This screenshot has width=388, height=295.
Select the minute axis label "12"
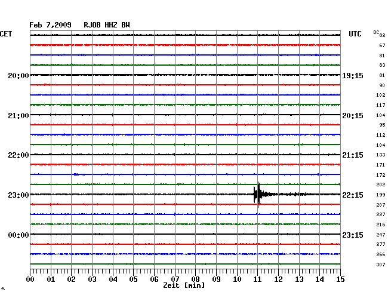[278, 279]
